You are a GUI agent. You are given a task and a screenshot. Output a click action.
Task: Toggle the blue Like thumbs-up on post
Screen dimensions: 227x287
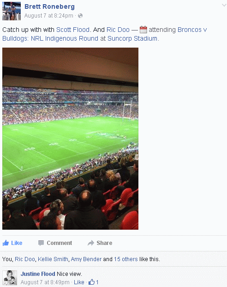pyautogui.click(x=6, y=243)
